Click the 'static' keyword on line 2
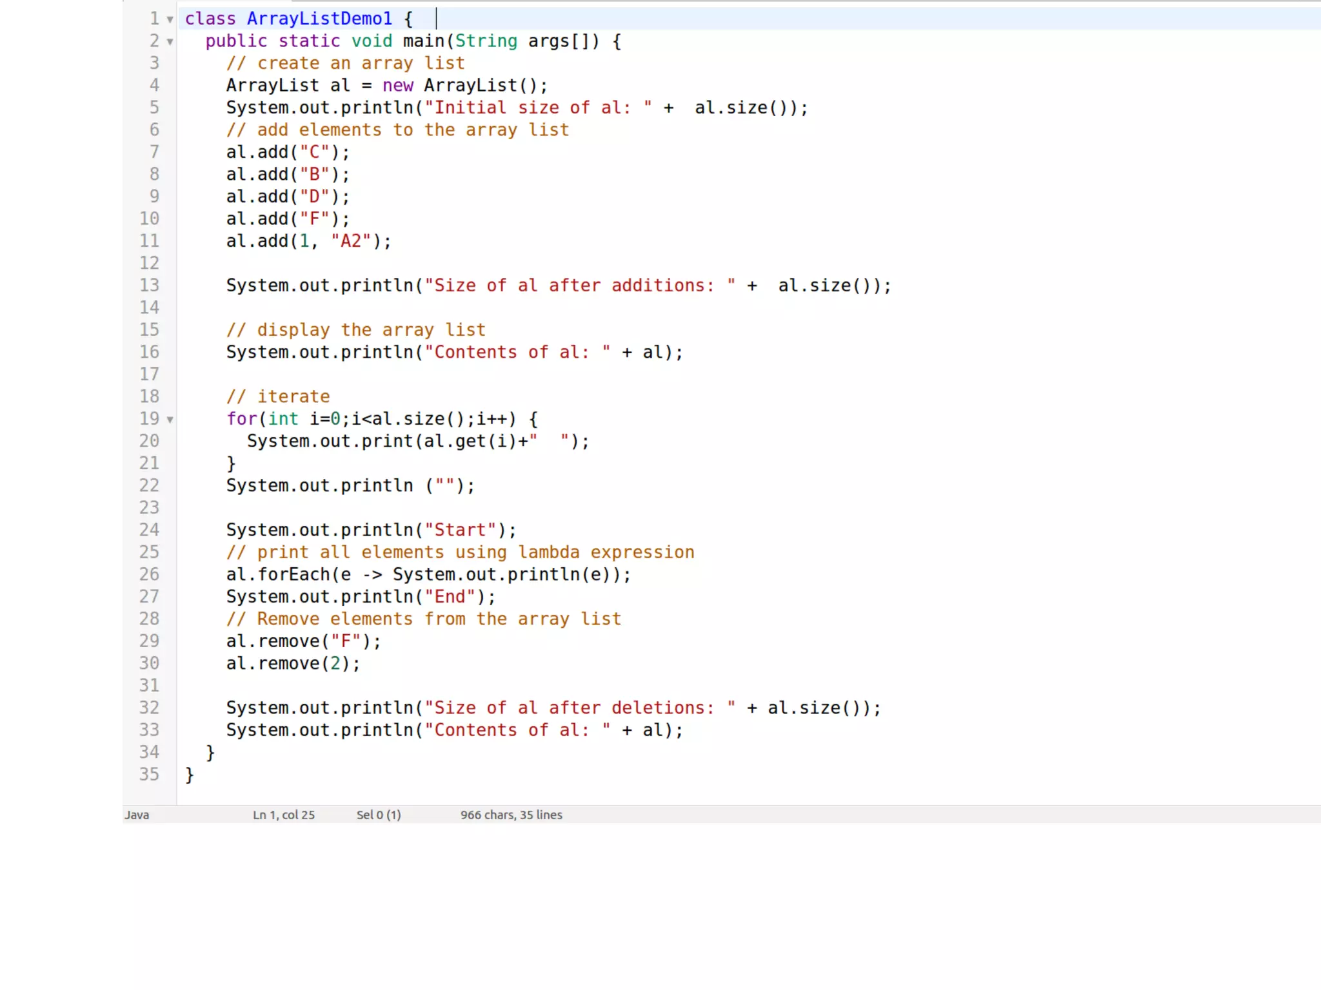This screenshot has height=990, width=1321. click(309, 41)
